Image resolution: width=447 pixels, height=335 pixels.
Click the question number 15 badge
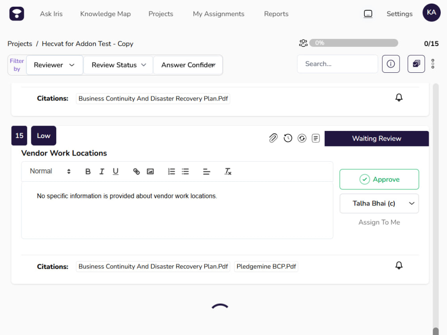click(19, 136)
